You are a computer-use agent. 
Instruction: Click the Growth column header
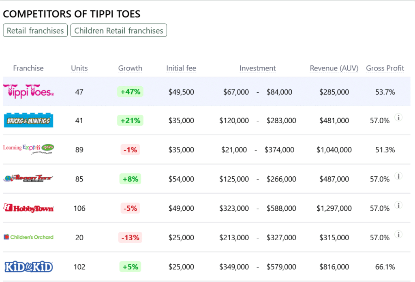[x=130, y=68]
